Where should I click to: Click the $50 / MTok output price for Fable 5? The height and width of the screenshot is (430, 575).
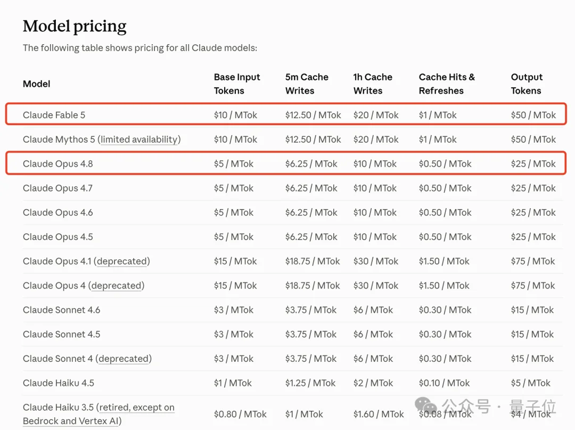[533, 115]
